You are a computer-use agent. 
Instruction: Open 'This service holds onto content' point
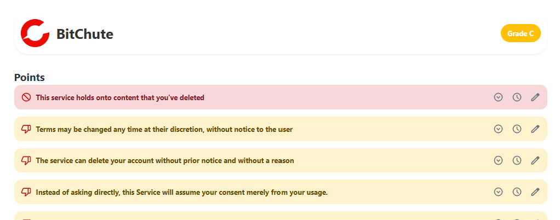[120, 98]
